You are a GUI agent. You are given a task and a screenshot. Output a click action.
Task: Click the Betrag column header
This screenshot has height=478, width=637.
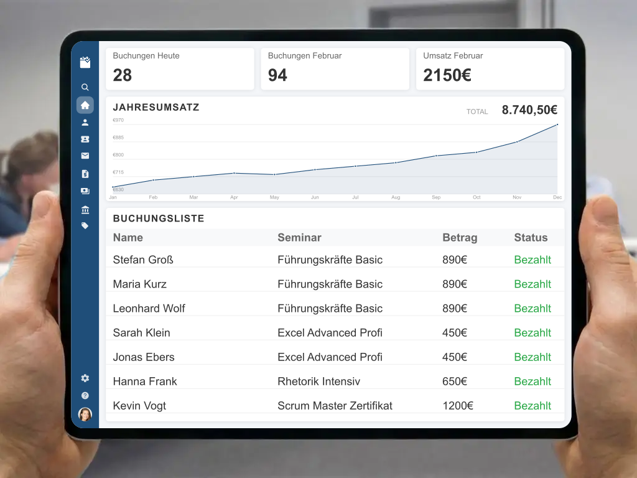(460, 238)
